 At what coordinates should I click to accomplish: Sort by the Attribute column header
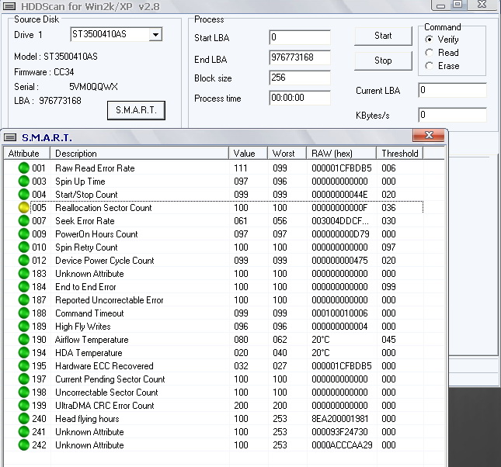pyautogui.click(x=27, y=154)
